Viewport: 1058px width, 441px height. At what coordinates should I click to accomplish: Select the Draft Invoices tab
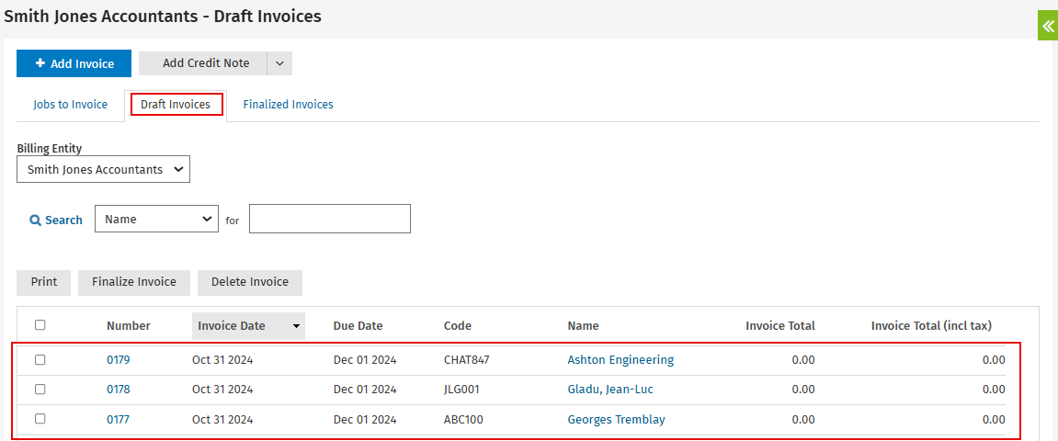(176, 105)
